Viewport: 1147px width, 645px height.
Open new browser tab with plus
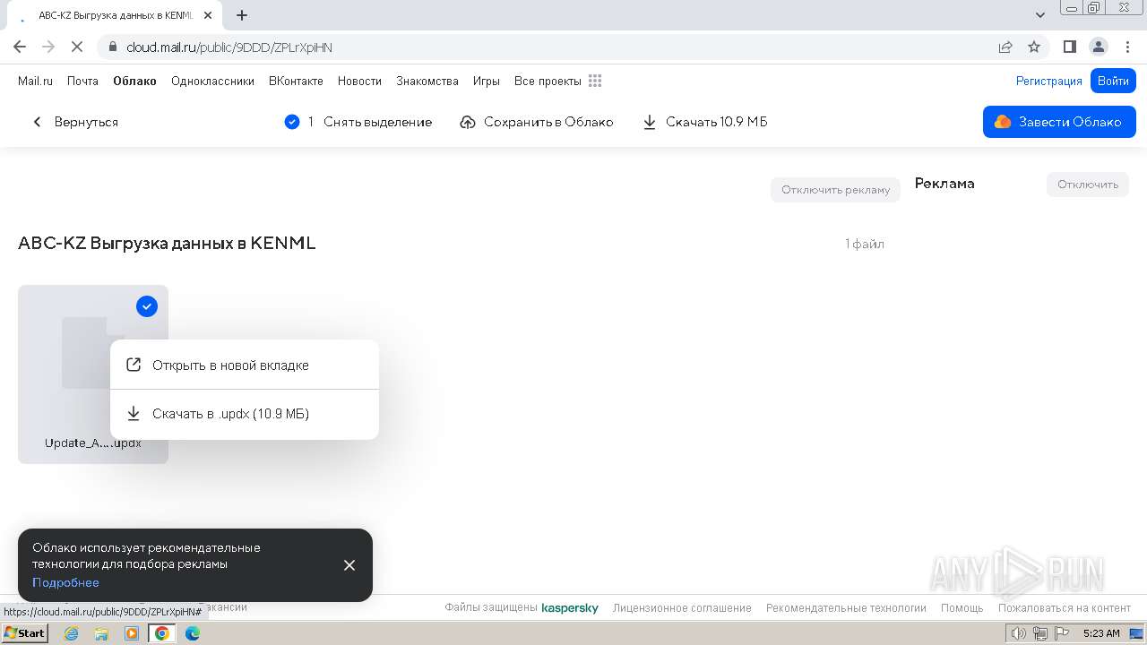tap(242, 15)
